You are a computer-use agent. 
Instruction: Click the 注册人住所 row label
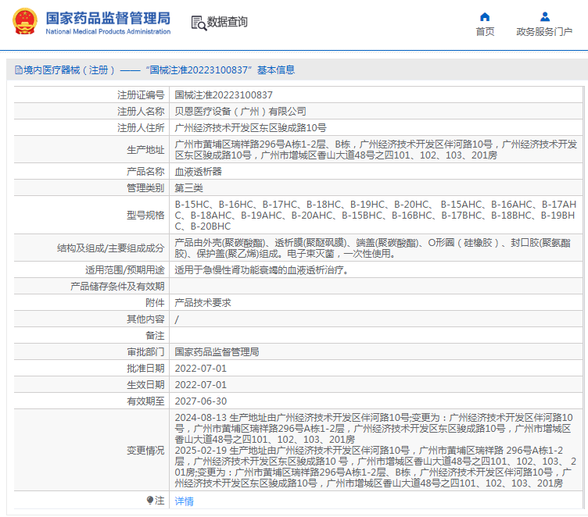[x=141, y=128]
